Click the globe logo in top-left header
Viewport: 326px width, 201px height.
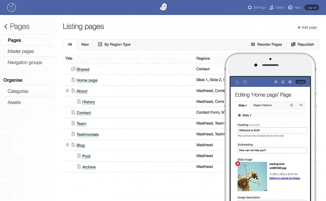11,7
